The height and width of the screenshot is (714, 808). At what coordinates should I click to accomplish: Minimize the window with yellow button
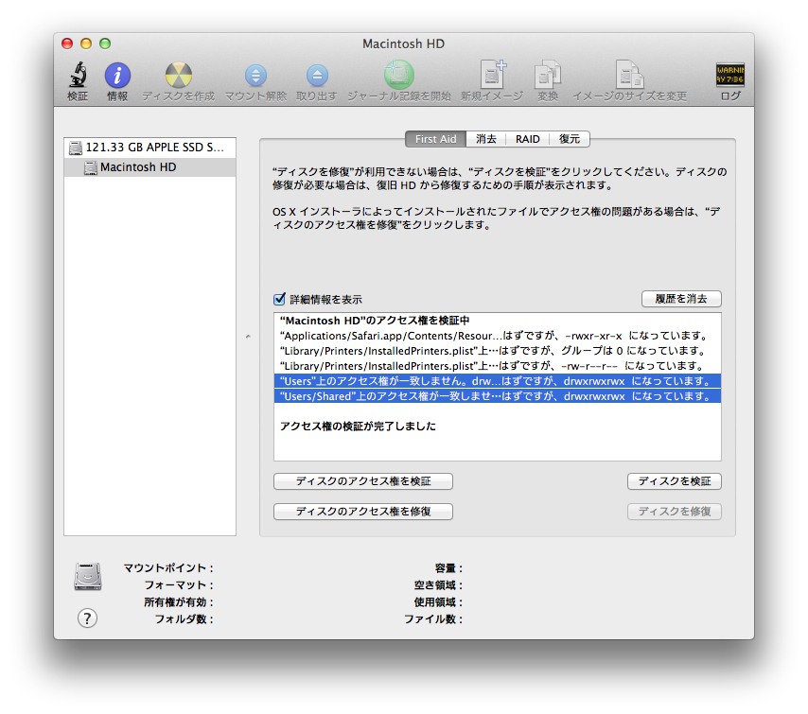[x=86, y=44]
